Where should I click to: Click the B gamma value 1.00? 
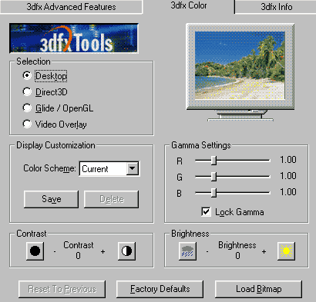point(288,192)
